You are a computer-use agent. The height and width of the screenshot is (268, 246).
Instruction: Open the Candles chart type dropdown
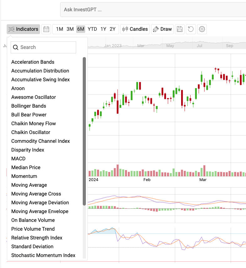coord(135,29)
